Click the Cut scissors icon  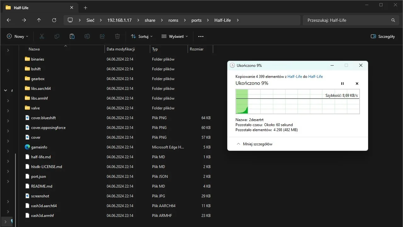tap(42, 36)
